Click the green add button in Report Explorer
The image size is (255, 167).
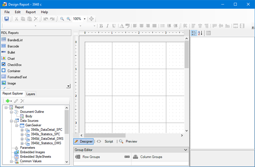coord(8,101)
